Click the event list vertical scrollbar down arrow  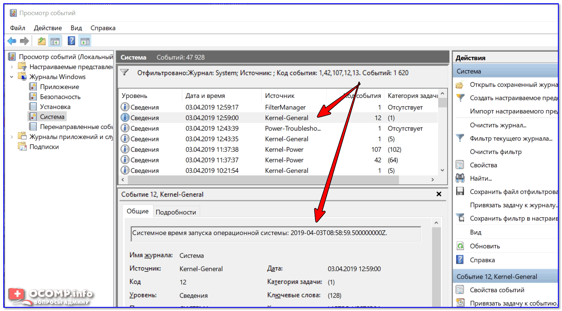point(442,170)
